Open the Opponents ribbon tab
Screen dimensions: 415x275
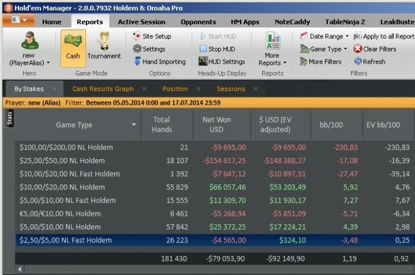tap(198, 22)
